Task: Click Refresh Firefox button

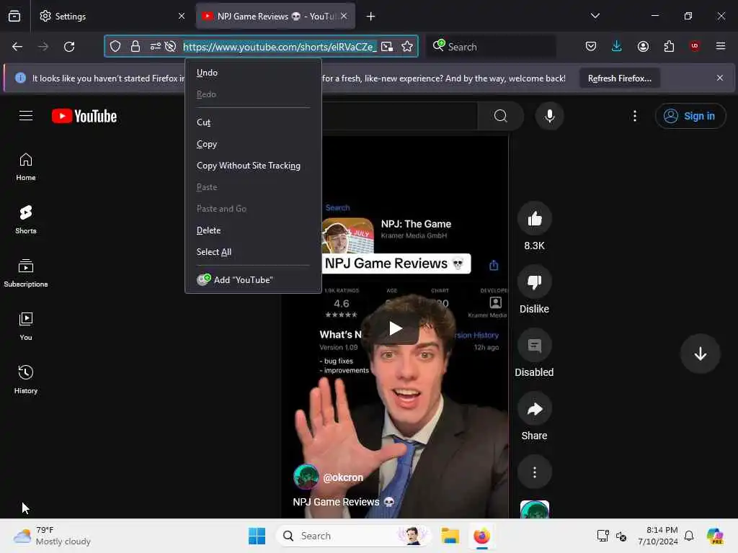Action: point(619,78)
